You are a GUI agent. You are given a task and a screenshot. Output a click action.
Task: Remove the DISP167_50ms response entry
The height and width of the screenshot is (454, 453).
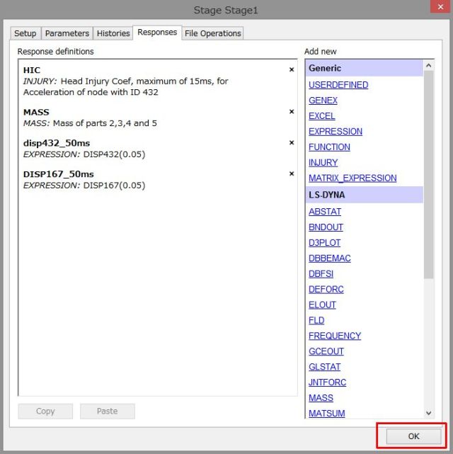pos(291,174)
